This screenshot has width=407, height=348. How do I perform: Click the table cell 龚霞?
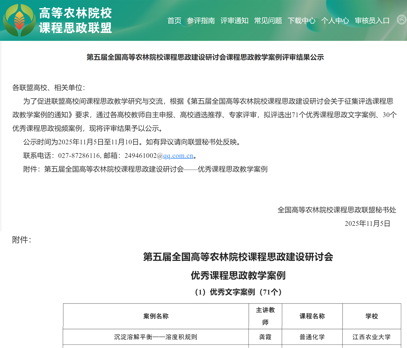(265, 336)
